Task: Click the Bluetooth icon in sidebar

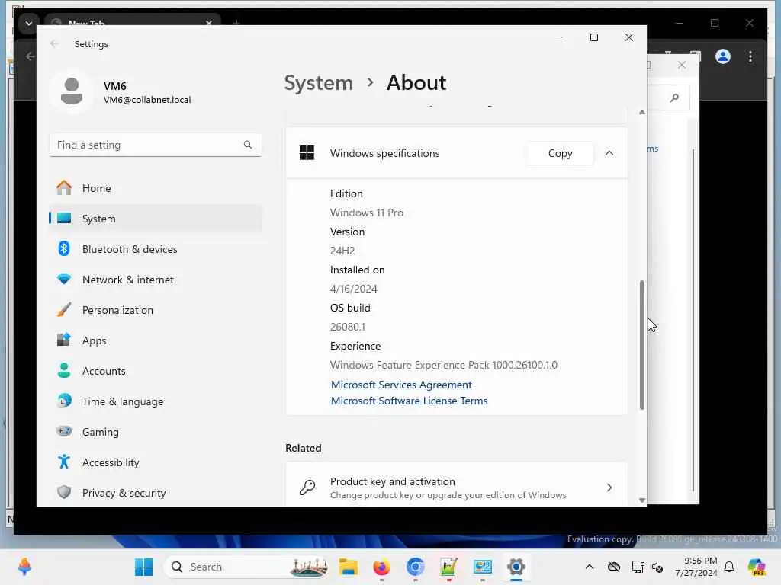Action: [x=64, y=248]
